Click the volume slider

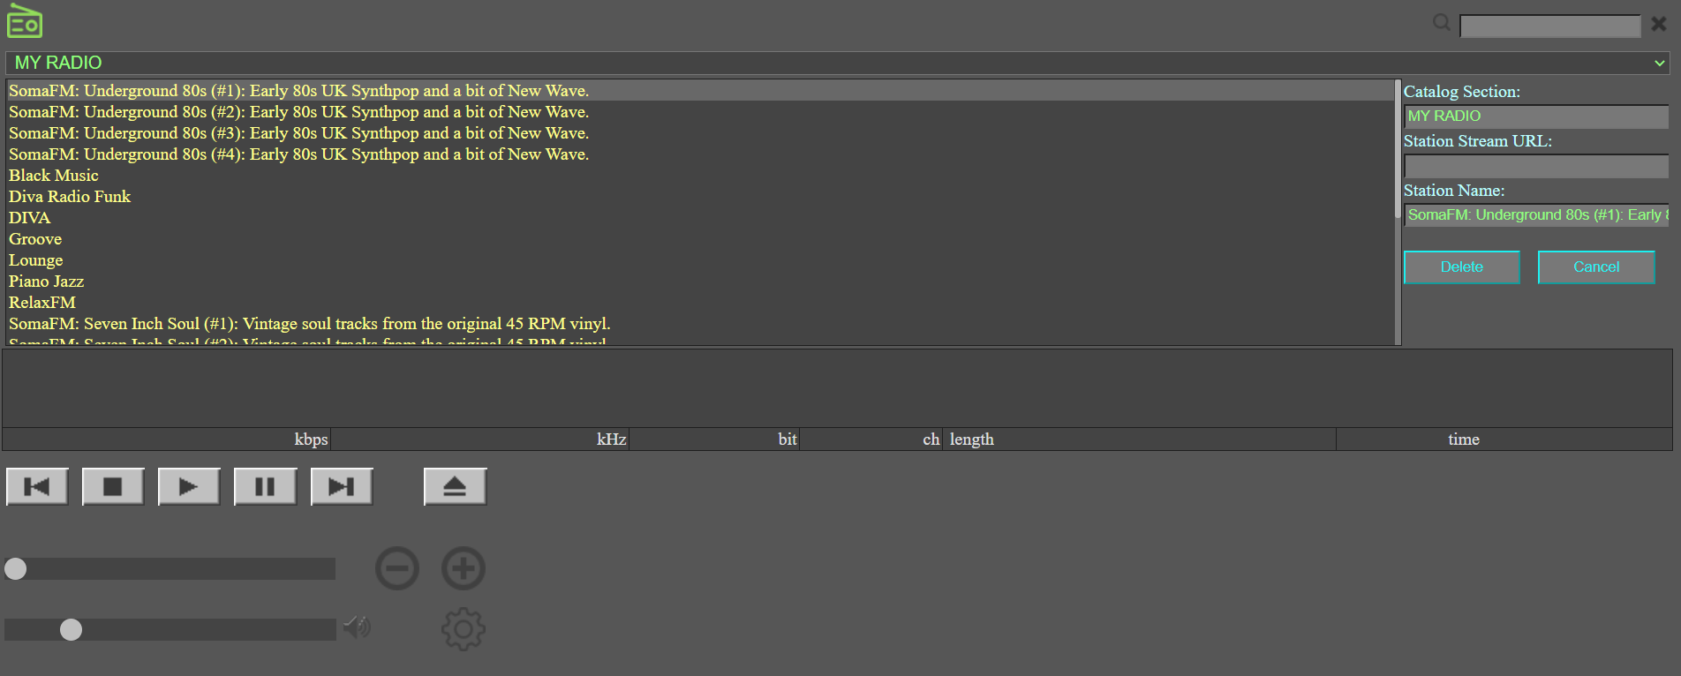pyautogui.click(x=170, y=629)
